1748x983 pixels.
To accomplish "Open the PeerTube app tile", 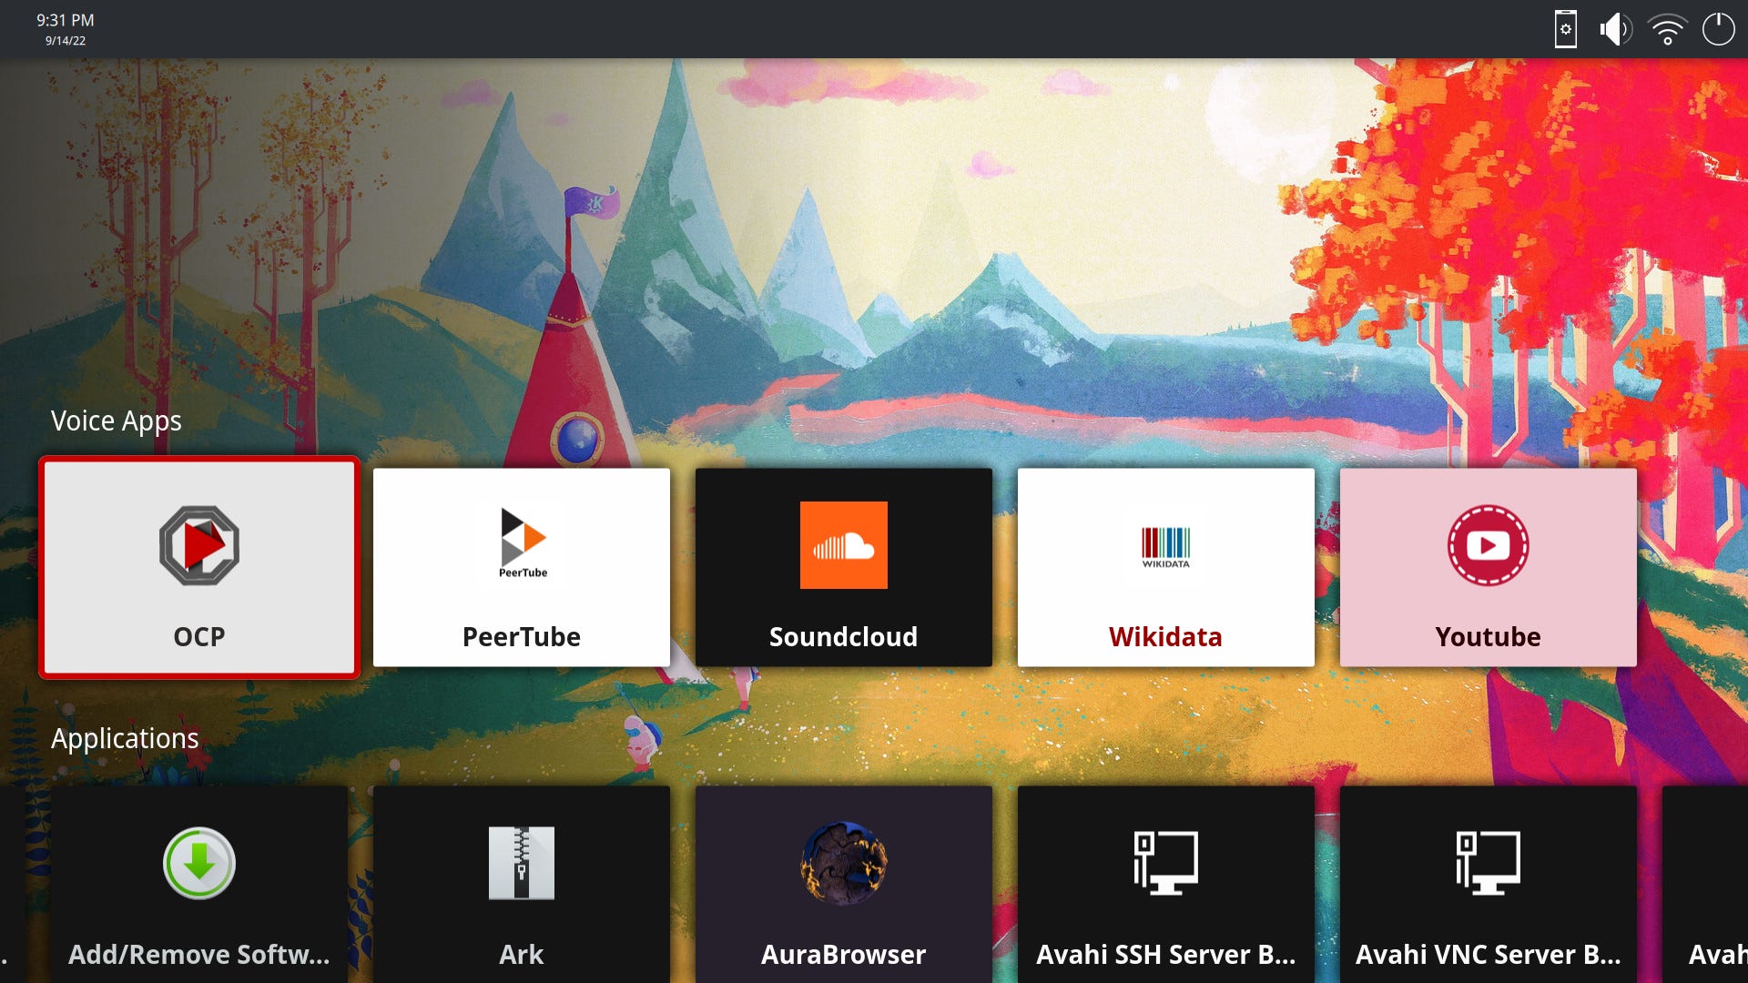I will click(x=521, y=566).
